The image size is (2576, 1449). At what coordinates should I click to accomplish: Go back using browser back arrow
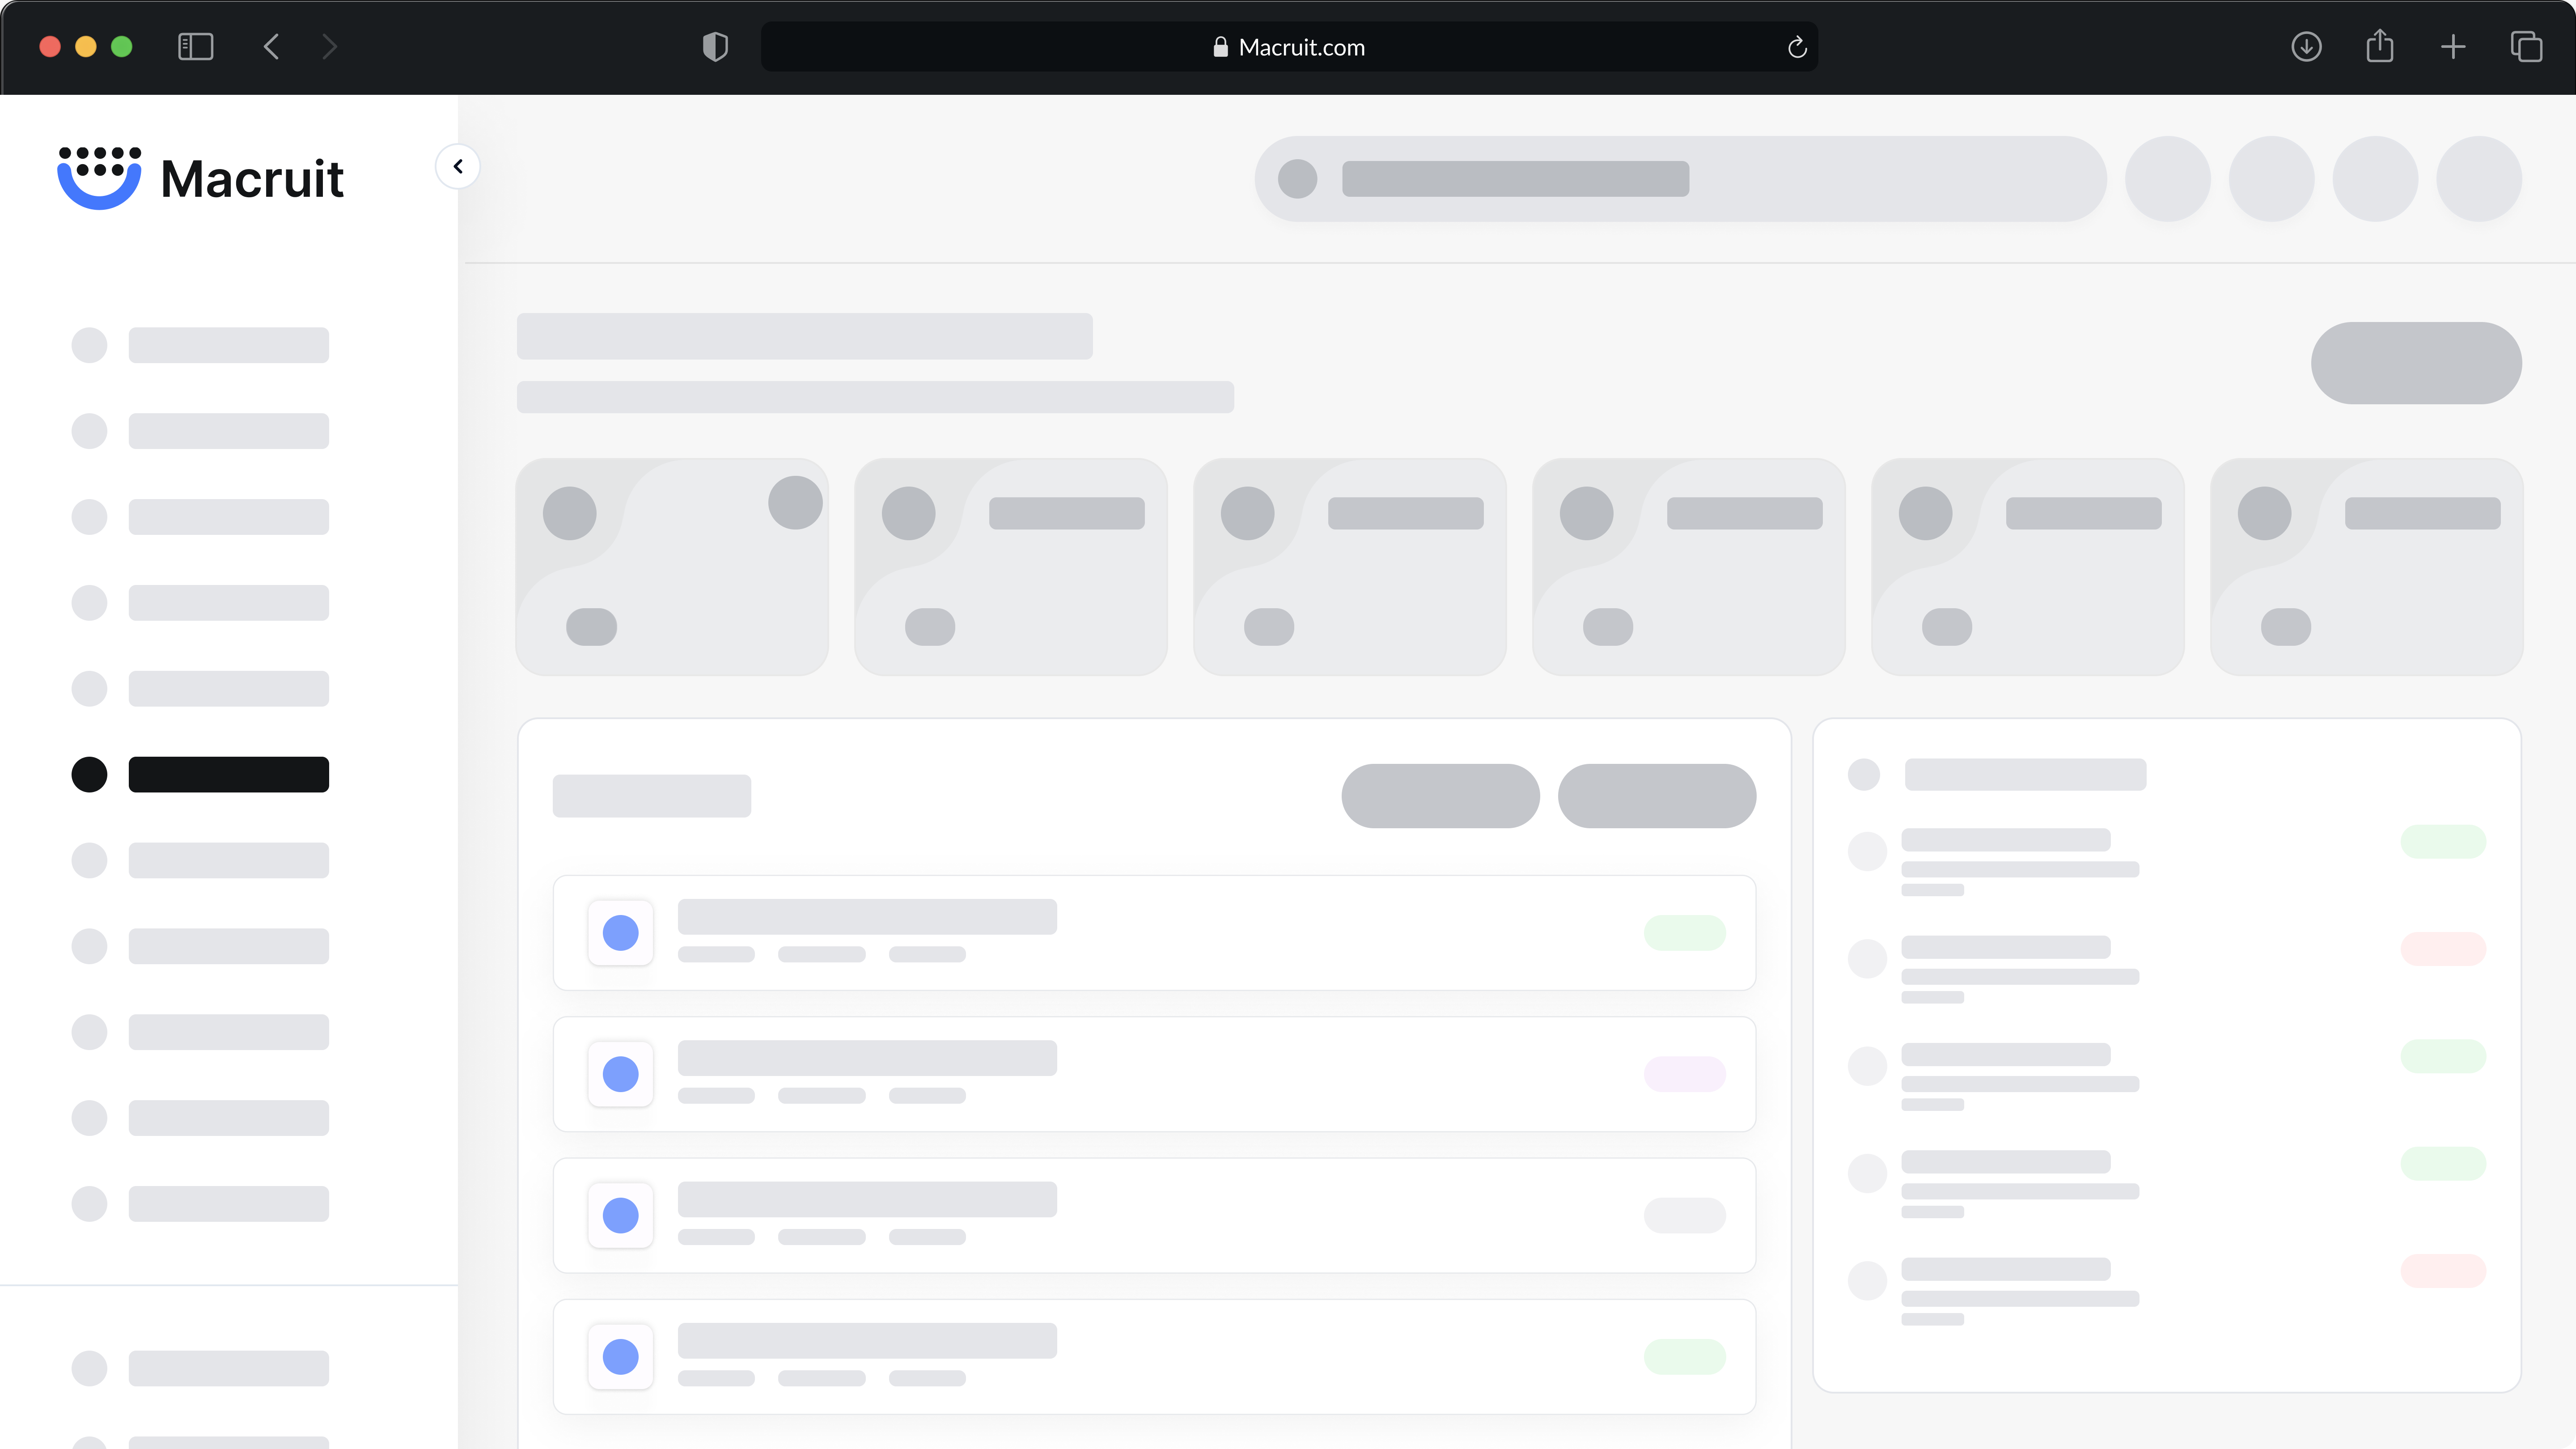(271, 47)
